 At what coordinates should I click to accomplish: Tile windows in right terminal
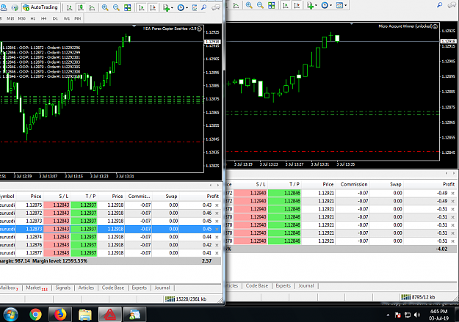(271, 5)
